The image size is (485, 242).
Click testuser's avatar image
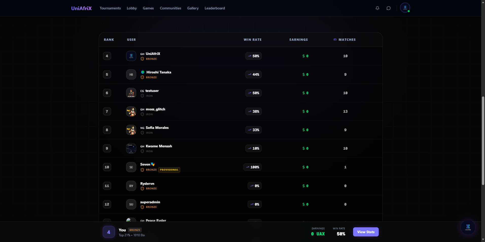coord(131,93)
